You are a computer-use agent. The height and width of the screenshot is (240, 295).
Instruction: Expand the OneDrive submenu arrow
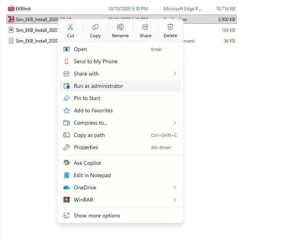click(175, 187)
